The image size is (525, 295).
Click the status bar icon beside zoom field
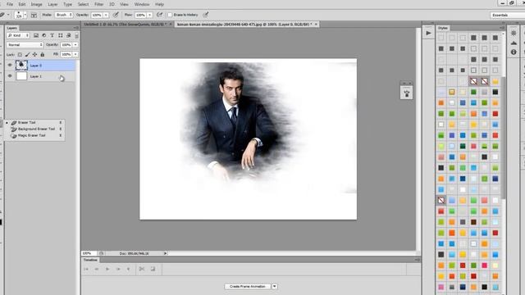pyautogui.click(x=101, y=253)
